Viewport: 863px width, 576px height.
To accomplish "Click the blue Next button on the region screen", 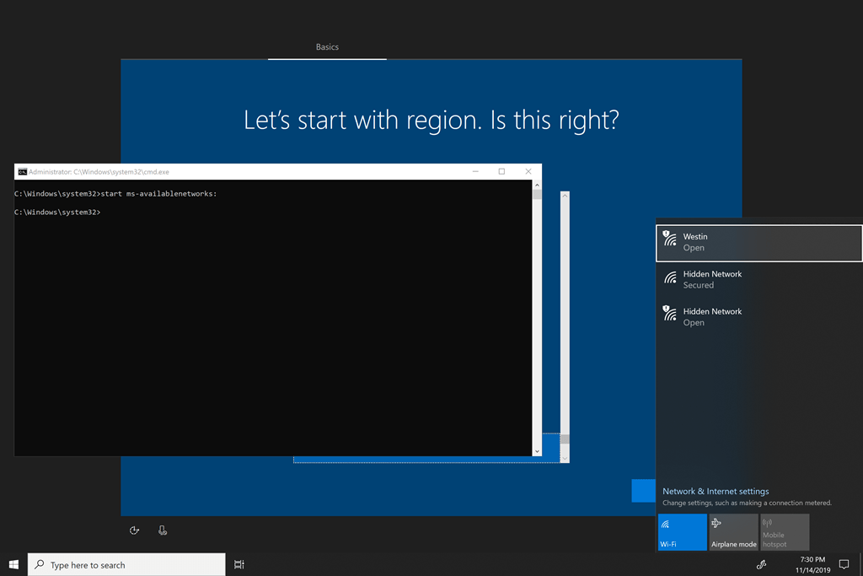I will (643, 490).
